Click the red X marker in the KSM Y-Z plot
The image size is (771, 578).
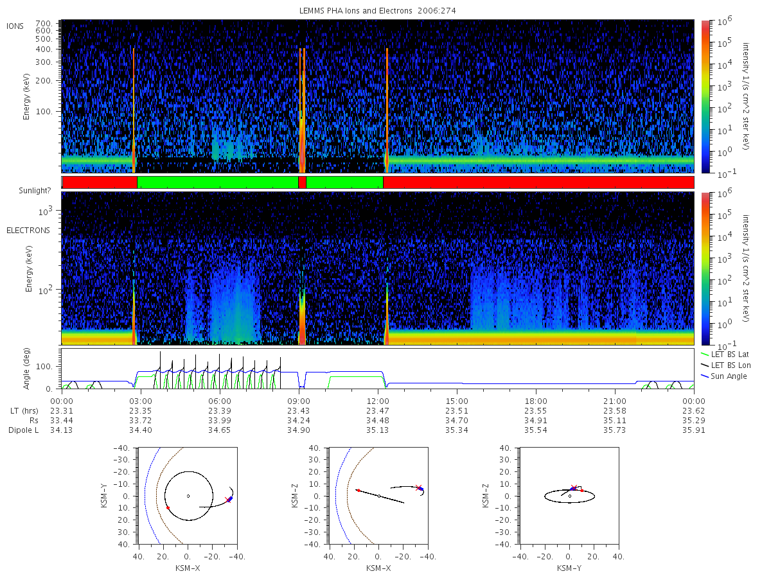tap(573, 488)
